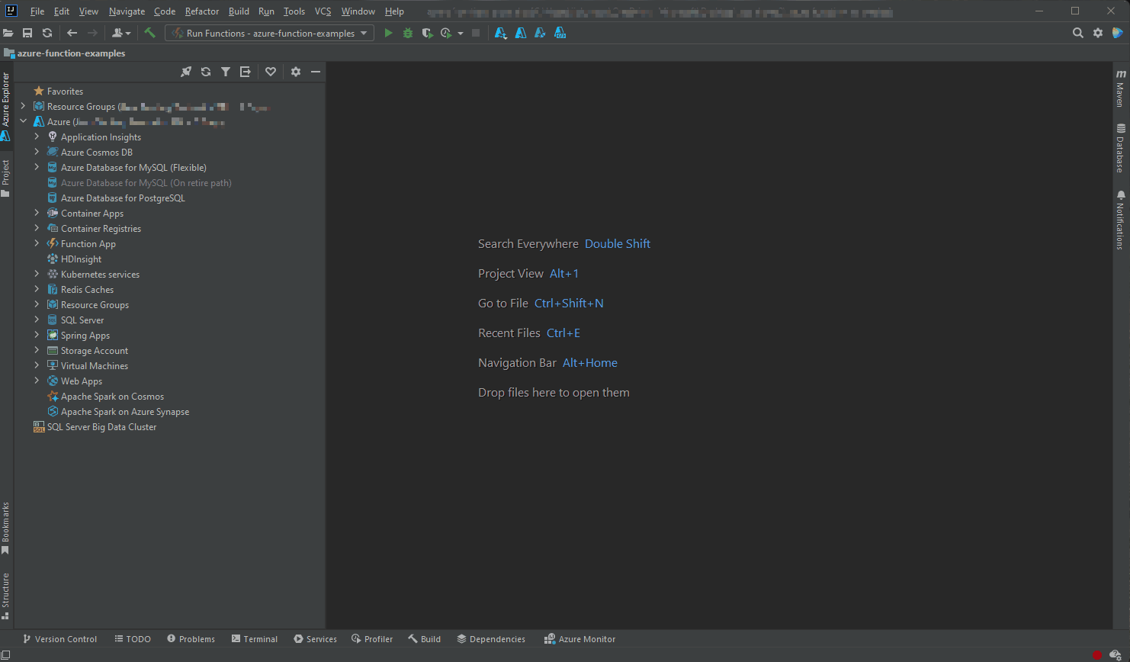Sign out of Azure account
The width and height of the screenshot is (1130, 662).
244,71
